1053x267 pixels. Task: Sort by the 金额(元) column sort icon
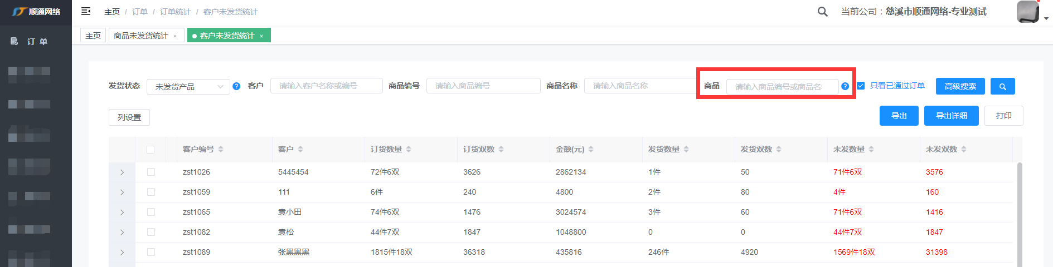coord(591,149)
